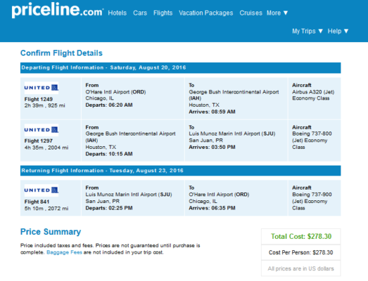This screenshot has height=281, width=368.
Task: Click the Flight 841 number label
Action: pos(37,202)
